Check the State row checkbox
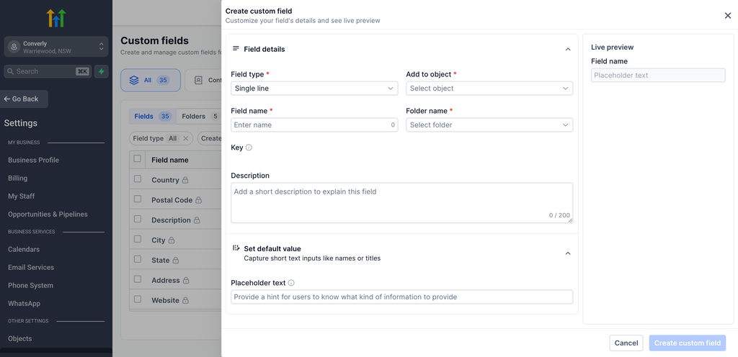The height and width of the screenshot is (357, 738). [138, 259]
